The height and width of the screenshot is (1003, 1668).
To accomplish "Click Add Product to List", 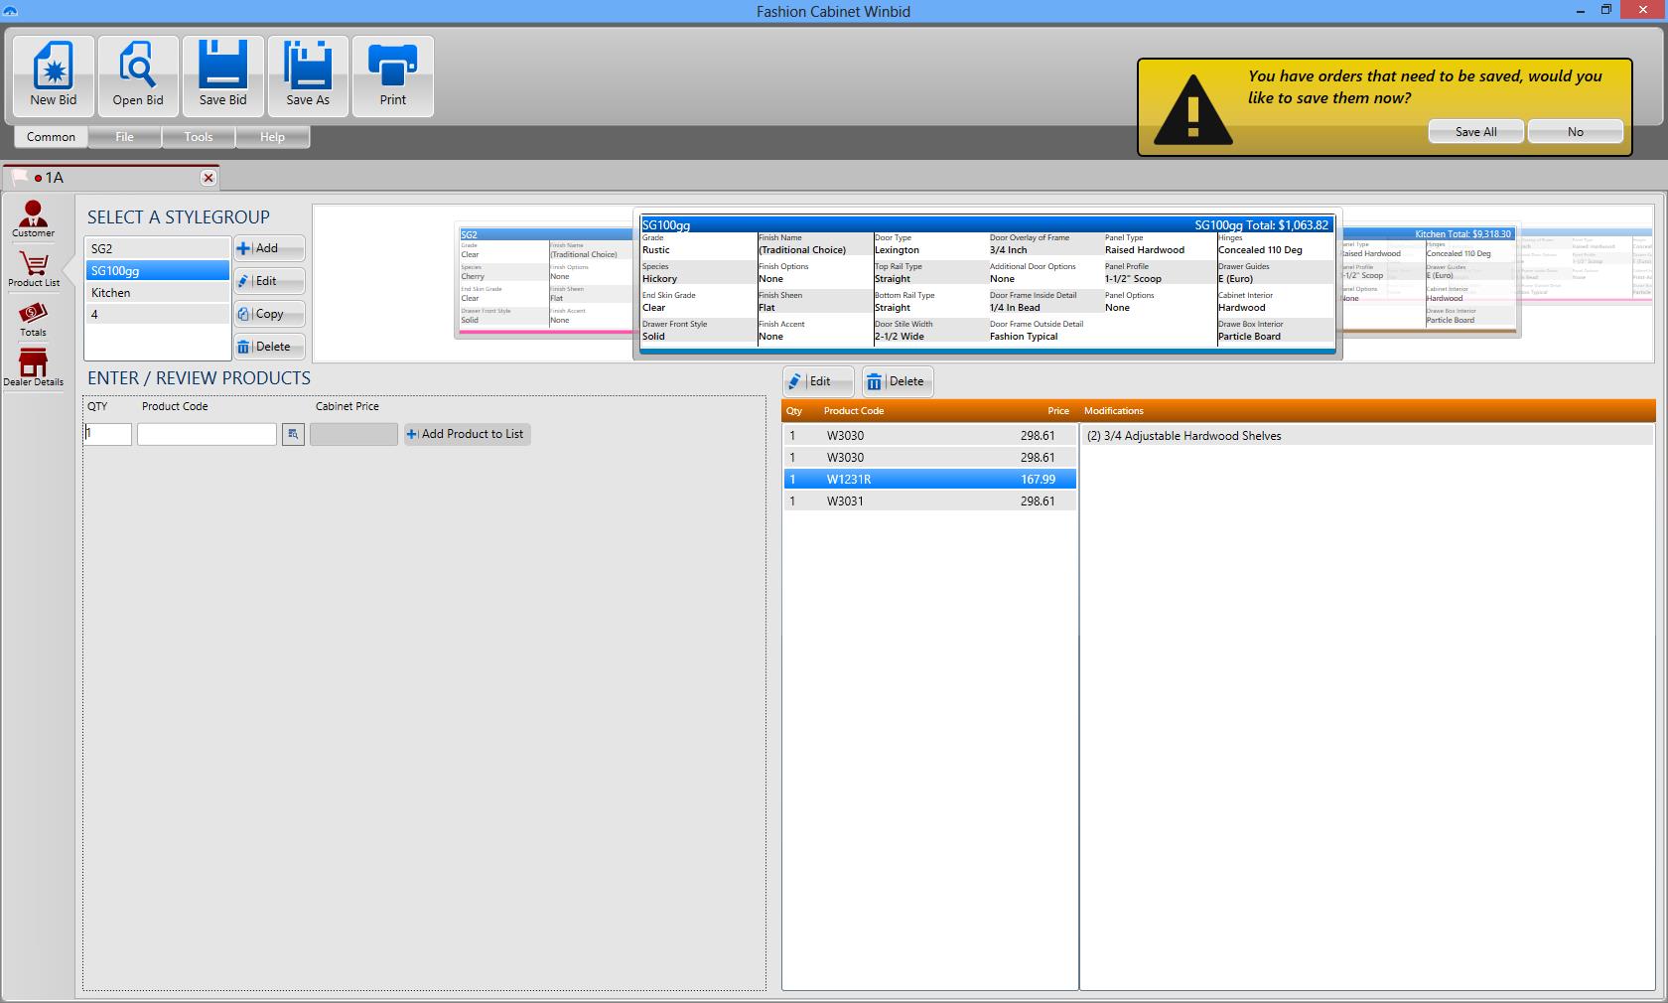I will point(467,434).
